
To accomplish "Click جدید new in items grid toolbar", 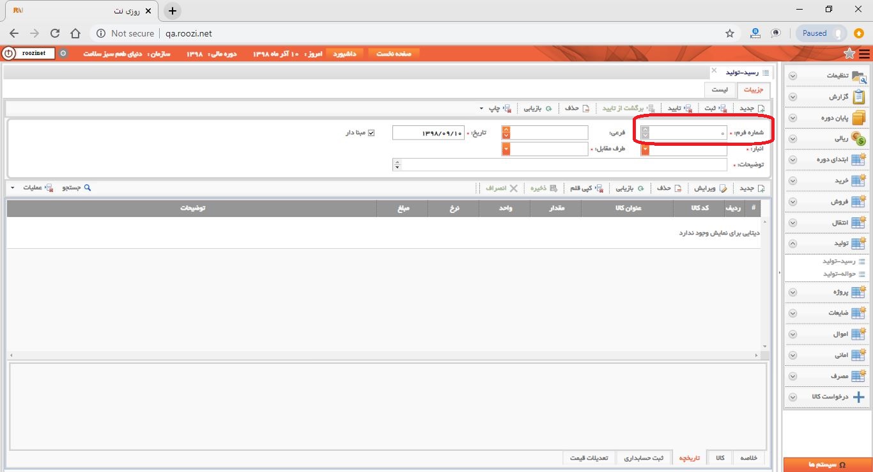I will [752, 188].
